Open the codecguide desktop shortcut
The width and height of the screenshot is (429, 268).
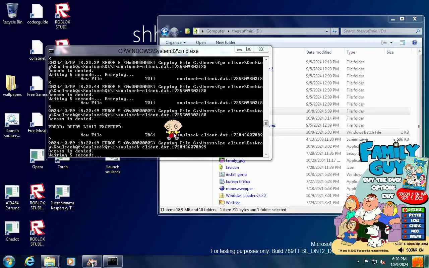(38, 14)
